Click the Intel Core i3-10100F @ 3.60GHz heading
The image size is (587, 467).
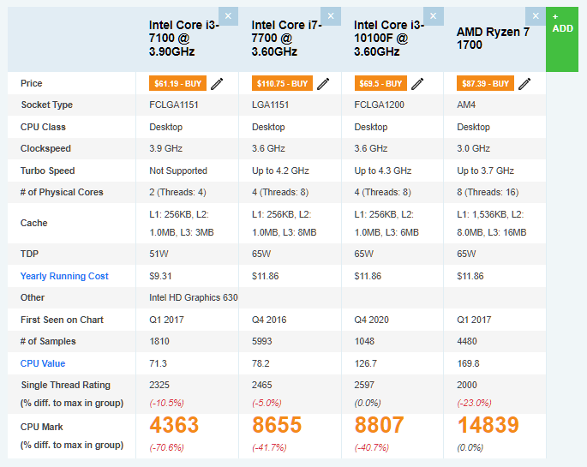point(388,39)
